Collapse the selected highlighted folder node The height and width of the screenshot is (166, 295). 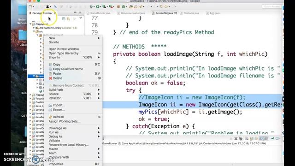point(34,76)
